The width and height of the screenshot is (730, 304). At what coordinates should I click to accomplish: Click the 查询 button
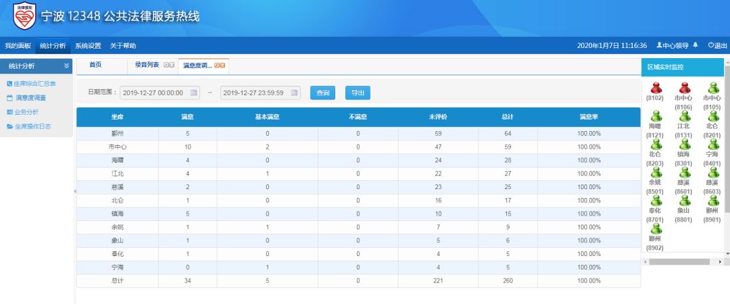click(x=322, y=93)
